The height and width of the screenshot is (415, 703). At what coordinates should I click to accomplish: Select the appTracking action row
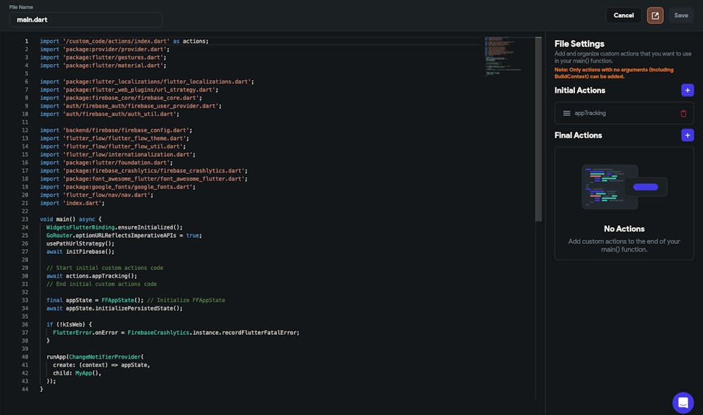click(x=619, y=113)
